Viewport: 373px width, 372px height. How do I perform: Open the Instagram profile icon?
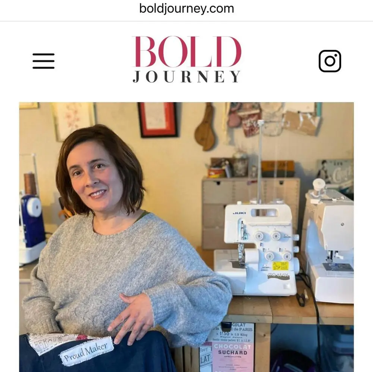click(330, 61)
